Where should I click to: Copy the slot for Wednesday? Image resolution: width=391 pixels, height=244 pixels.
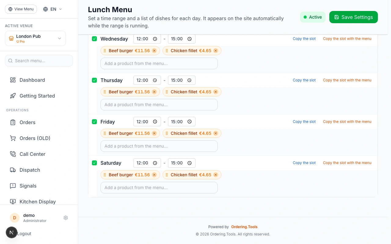tap(304, 39)
